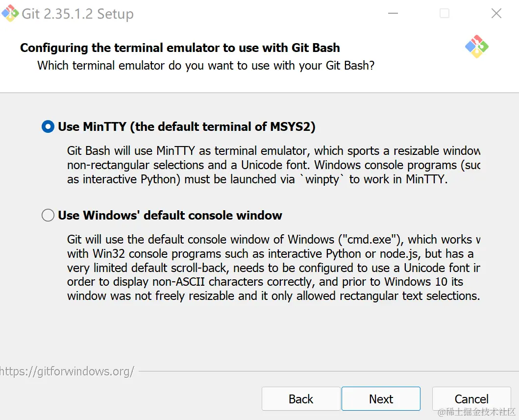Click the Git logo in the header
Screen dimensions: 519x420
pos(476,47)
